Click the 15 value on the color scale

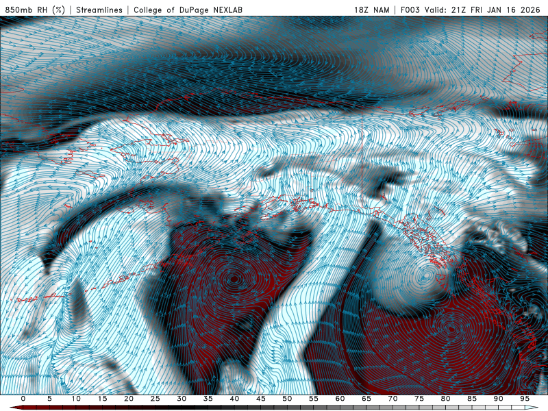tap(102, 399)
